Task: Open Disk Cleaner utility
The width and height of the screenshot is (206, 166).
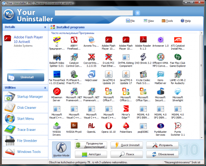Action: pyautogui.click(x=25, y=108)
